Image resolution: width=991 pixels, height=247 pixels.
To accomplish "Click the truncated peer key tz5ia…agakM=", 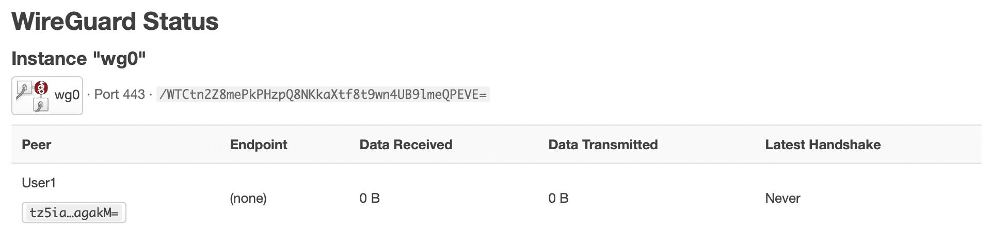I will 74,213.
